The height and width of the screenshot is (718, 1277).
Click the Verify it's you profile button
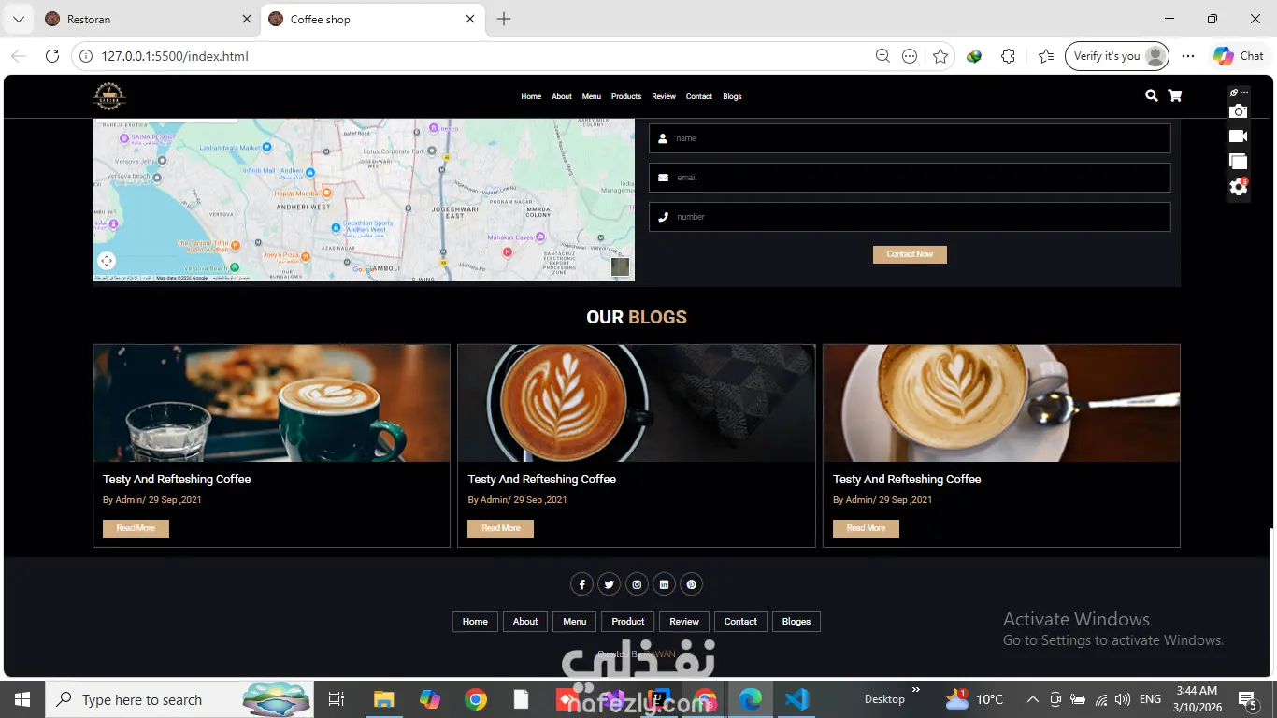(x=1116, y=56)
